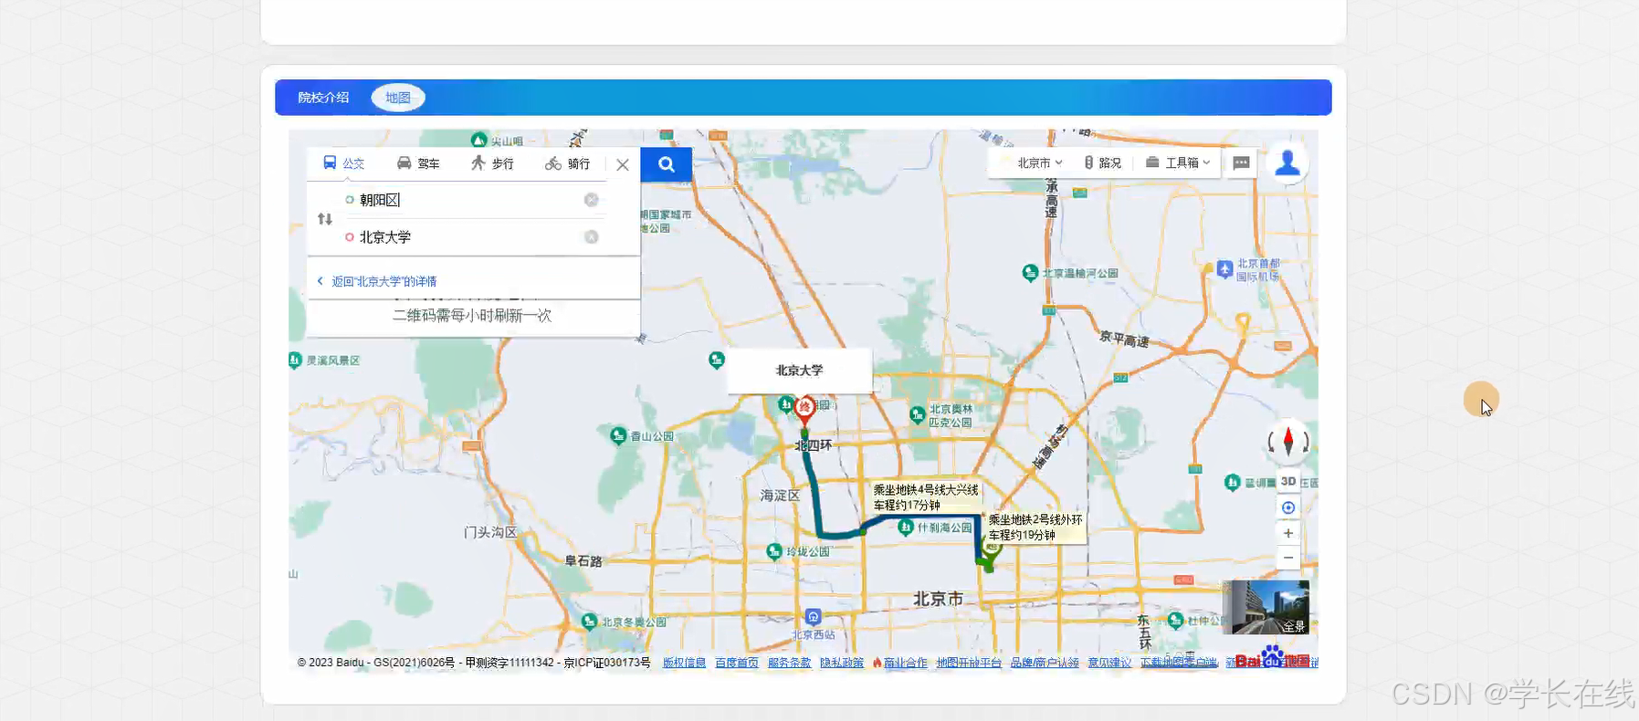Toggle the 3D map view
Image resolution: width=1639 pixels, height=721 pixels.
[x=1288, y=482]
